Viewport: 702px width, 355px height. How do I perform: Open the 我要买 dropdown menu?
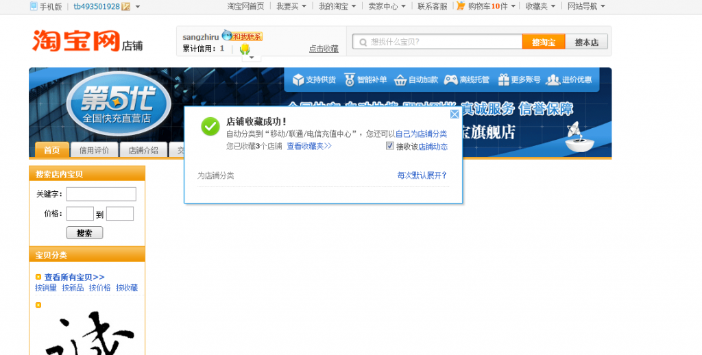coord(291,6)
